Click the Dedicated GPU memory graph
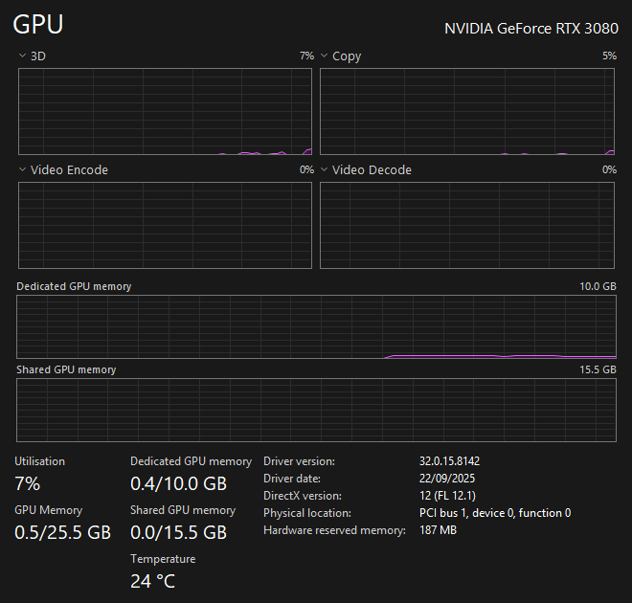The image size is (632, 603). pos(316,326)
